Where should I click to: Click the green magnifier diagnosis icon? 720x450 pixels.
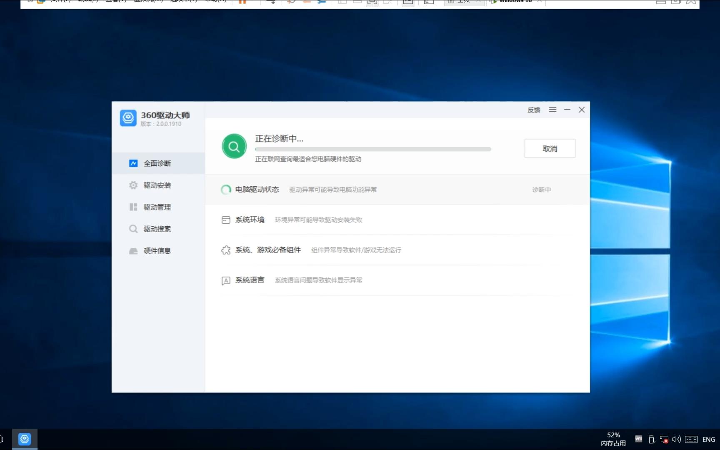pyautogui.click(x=234, y=146)
